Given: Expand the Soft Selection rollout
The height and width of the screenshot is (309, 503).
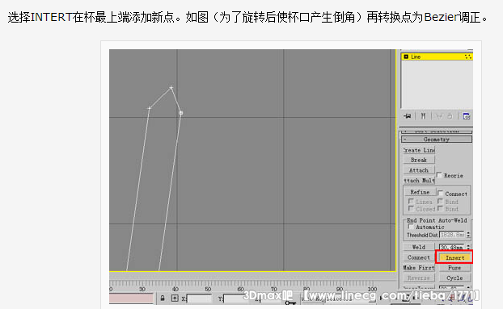Looking at the screenshot, I should coord(437,132).
